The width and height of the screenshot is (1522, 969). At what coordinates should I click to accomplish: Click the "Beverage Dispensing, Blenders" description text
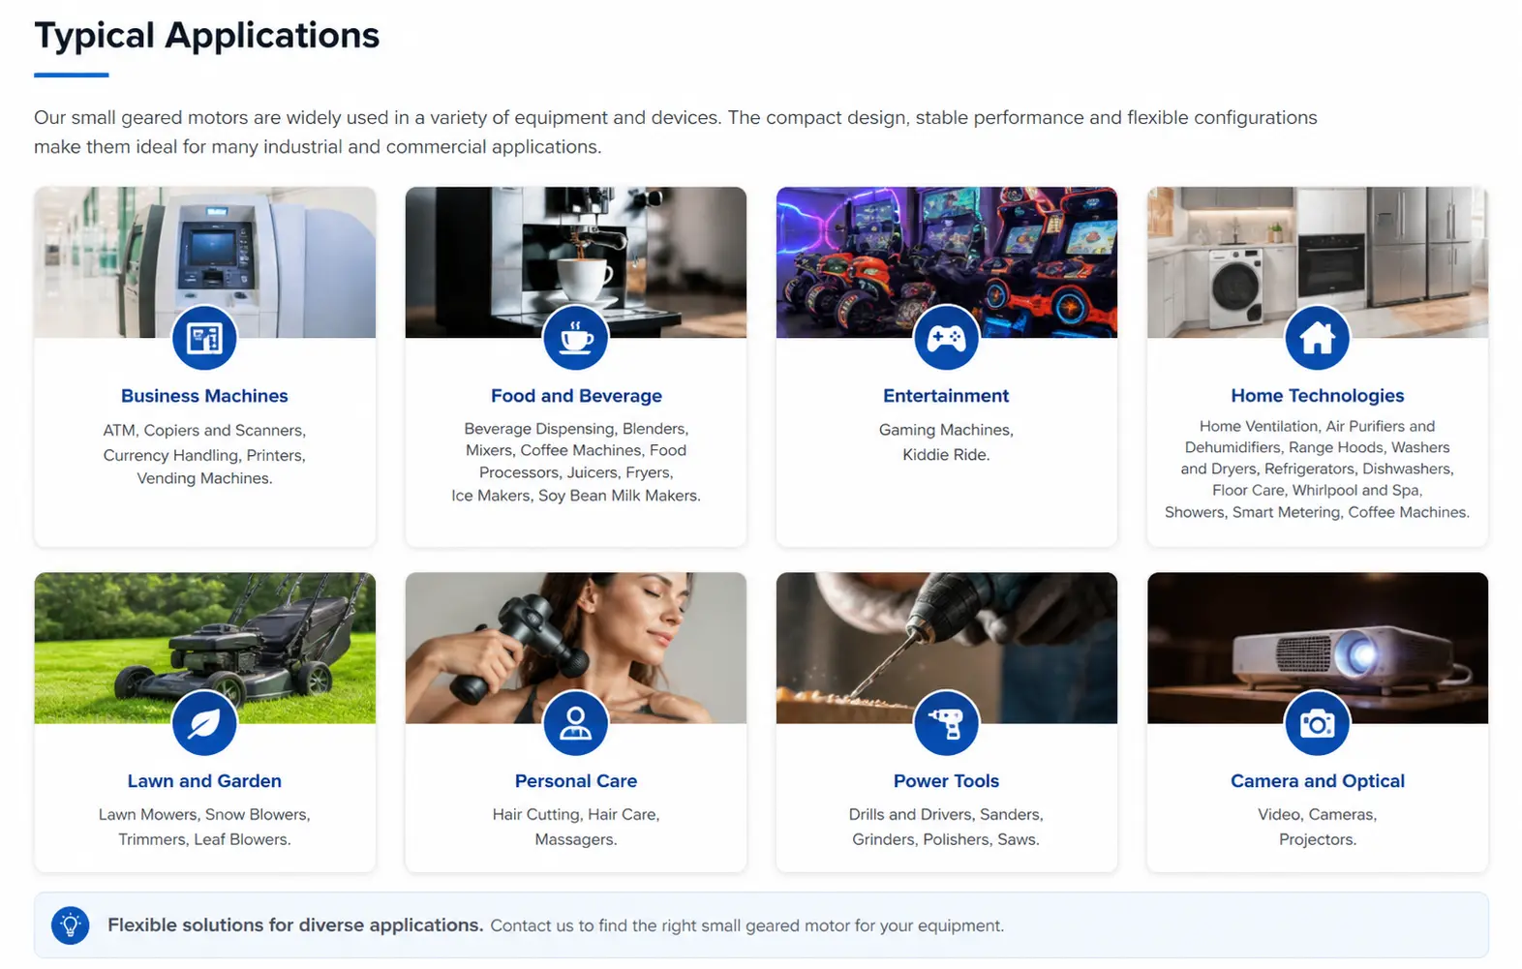(x=576, y=462)
